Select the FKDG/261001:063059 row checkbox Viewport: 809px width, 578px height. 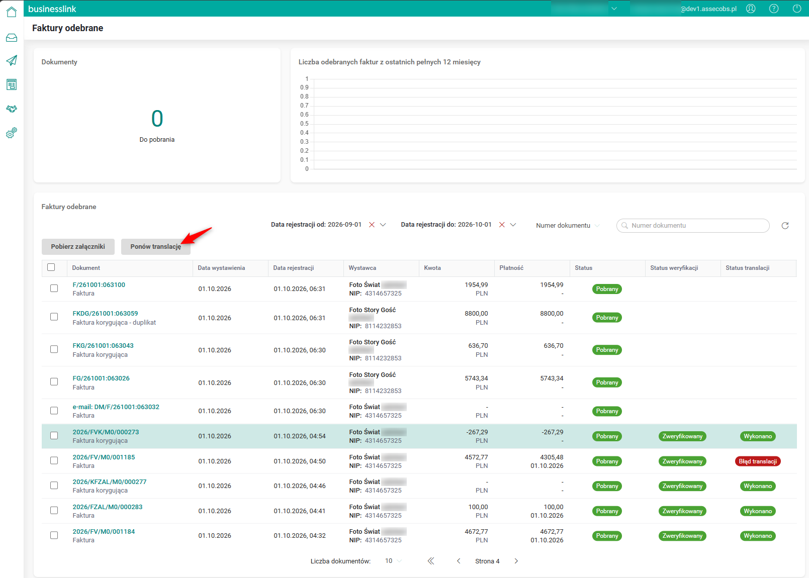click(x=54, y=317)
